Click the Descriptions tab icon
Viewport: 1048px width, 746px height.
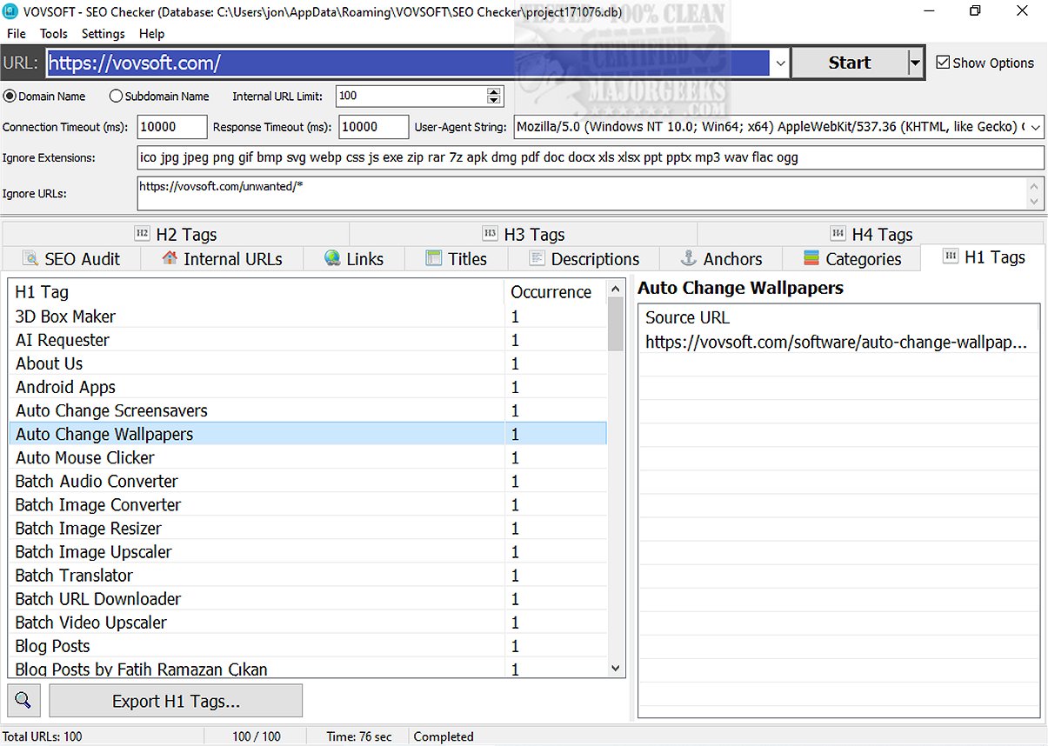point(537,258)
